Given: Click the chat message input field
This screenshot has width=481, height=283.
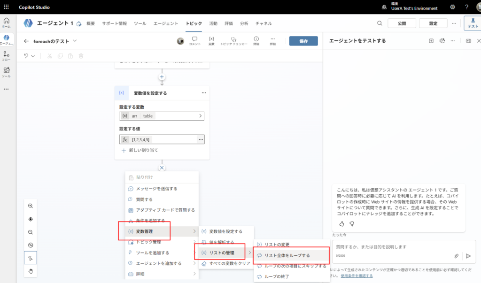Looking at the screenshot, I should click(390, 247).
